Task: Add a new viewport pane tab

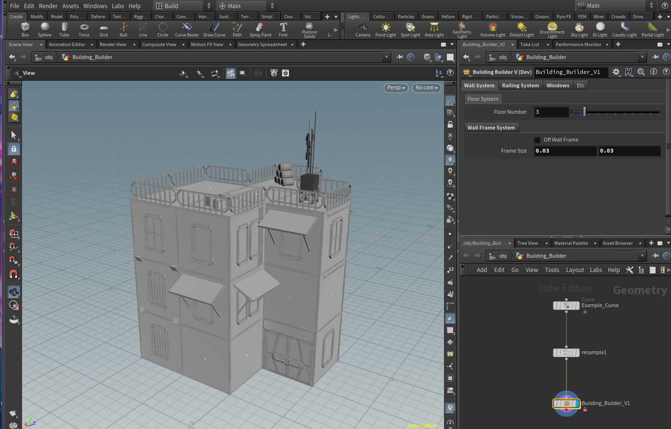Action: 303,45
